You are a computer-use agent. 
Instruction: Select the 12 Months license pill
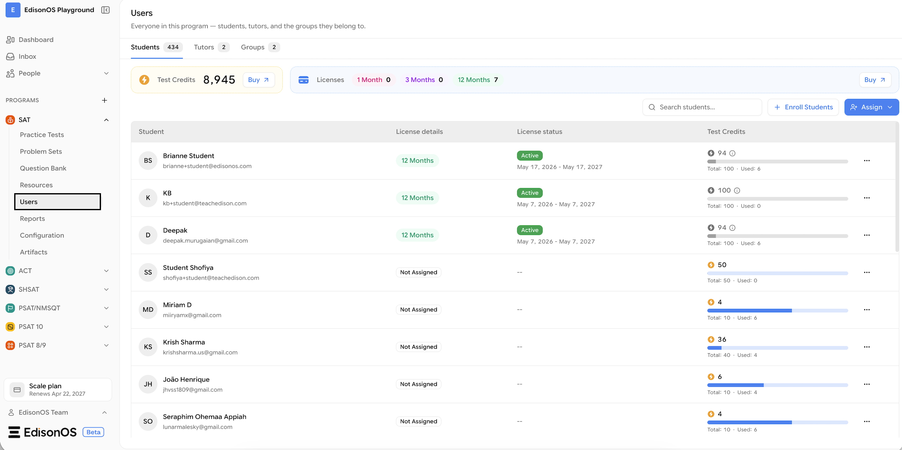coord(478,80)
